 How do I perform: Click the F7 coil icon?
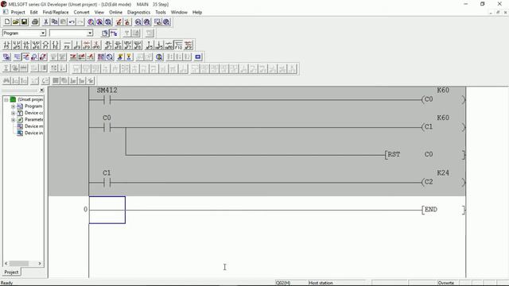[x=46, y=45]
